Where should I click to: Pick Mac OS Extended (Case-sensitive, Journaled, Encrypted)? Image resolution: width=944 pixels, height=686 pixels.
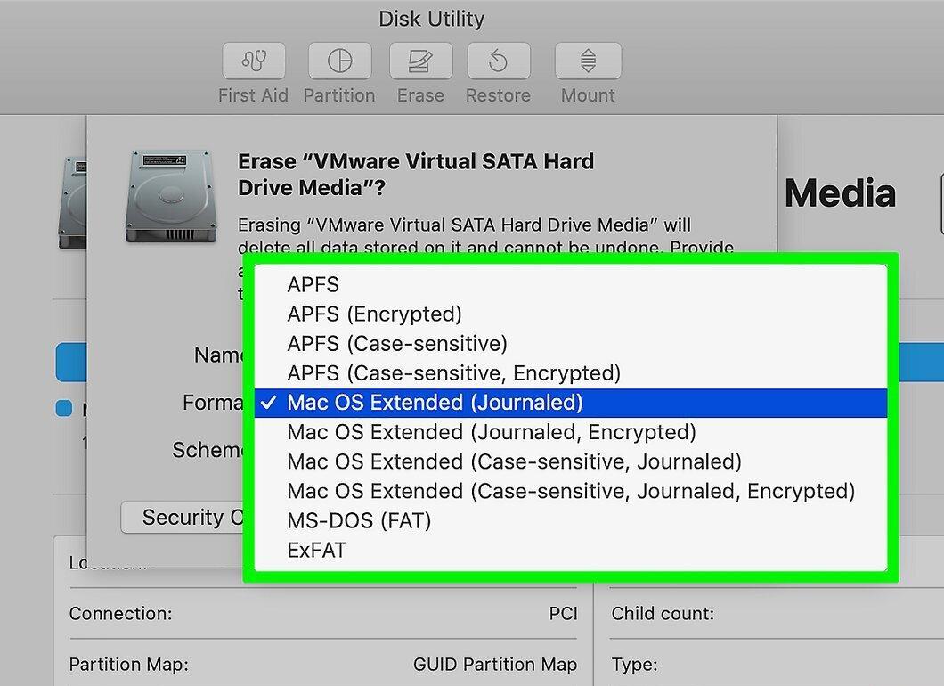click(571, 491)
